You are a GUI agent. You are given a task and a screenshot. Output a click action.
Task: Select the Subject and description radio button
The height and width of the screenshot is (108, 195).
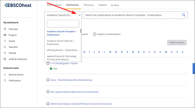pyautogui.click(x=94, y=34)
